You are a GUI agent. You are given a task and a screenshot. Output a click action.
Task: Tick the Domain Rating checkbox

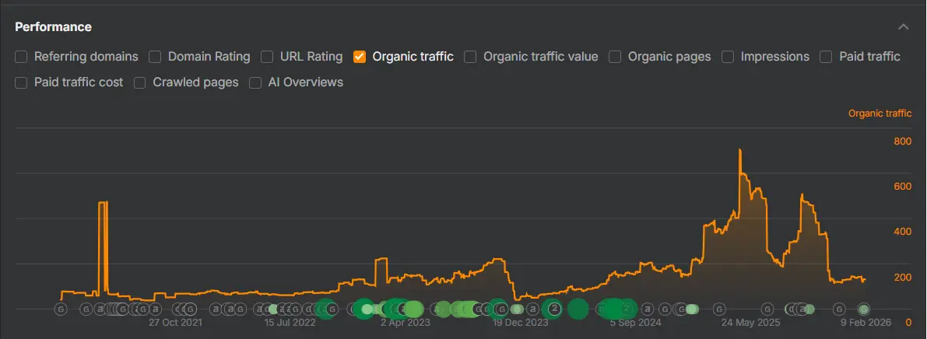tap(155, 57)
